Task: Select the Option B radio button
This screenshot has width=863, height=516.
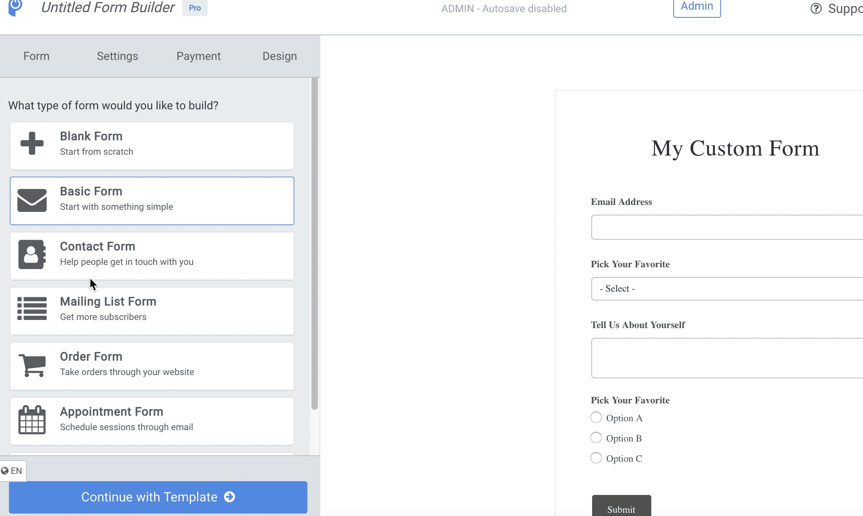Action: pos(596,438)
